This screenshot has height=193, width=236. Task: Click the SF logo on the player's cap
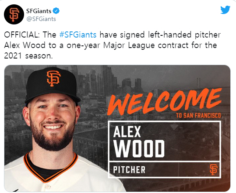click(x=53, y=79)
